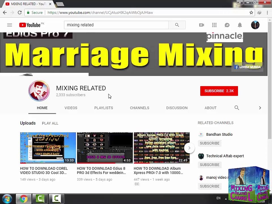Click the Marriage Mixing channel banner
The width and height of the screenshot is (272, 204).
(x=133, y=54)
